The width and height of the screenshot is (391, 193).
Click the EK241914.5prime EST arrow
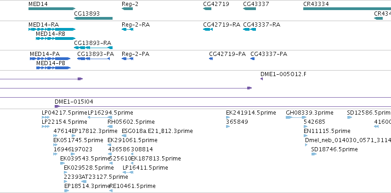228,117
